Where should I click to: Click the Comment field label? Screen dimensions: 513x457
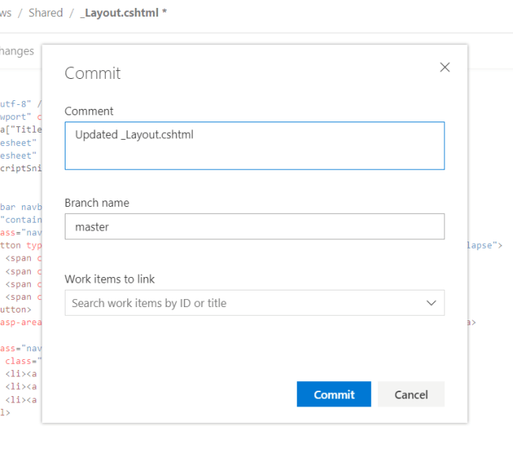[x=89, y=111]
